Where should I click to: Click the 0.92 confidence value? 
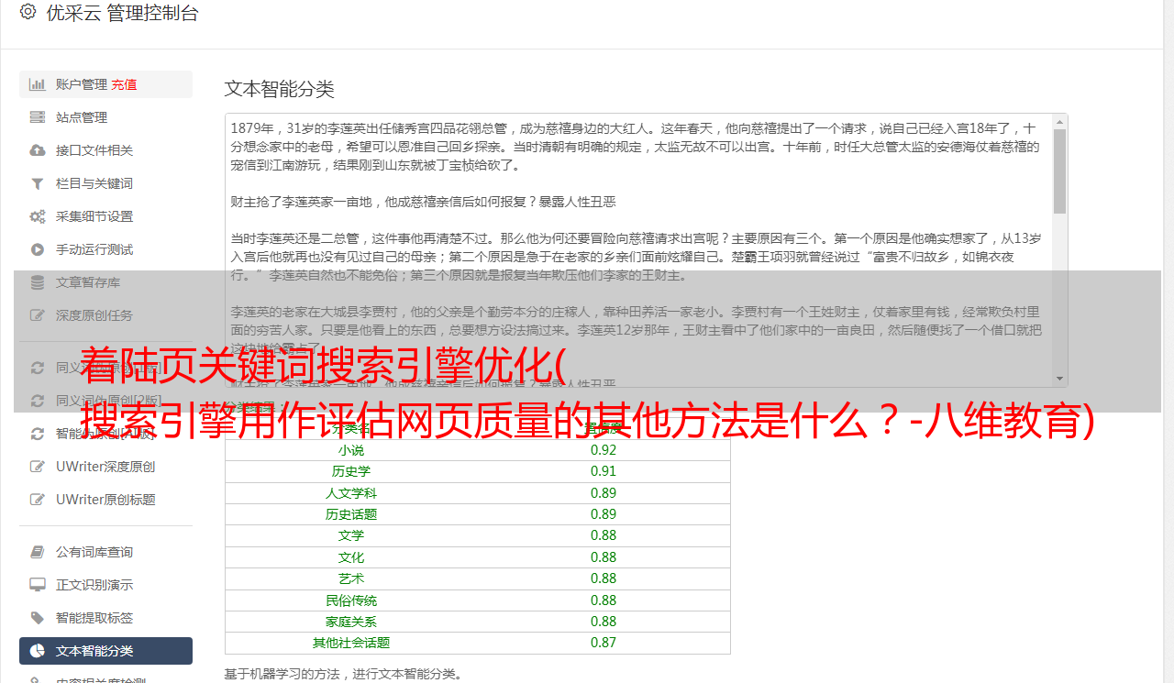point(604,450)
